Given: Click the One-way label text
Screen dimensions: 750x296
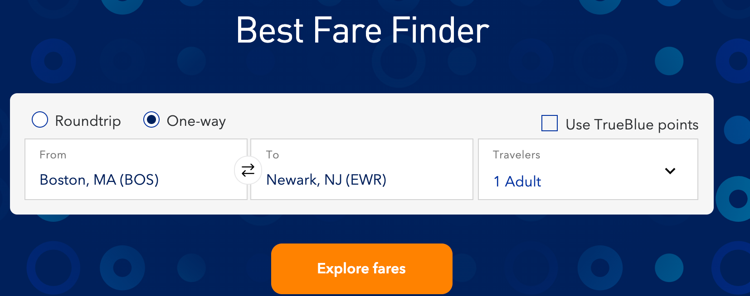Looking at the screenshot, I should coord(196,121).
